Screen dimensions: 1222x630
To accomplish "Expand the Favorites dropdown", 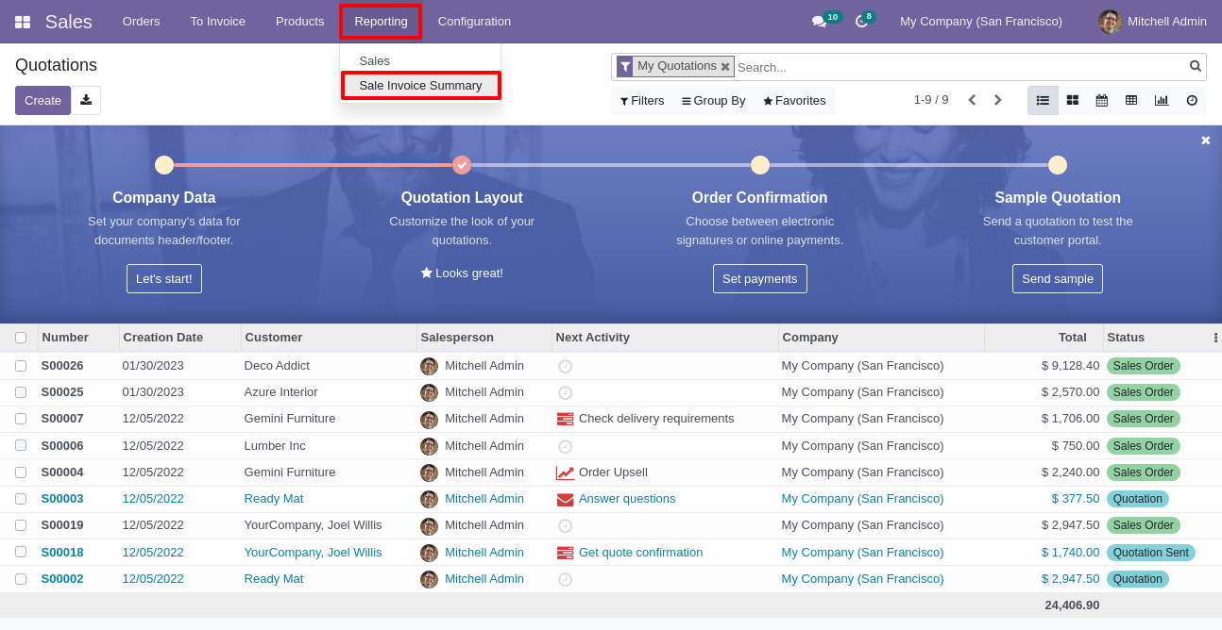I will tap(794, 101).
